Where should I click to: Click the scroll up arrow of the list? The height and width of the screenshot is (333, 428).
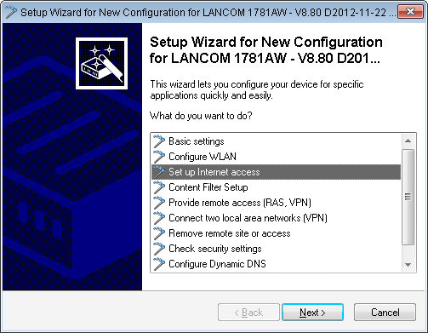click(408, 141)
